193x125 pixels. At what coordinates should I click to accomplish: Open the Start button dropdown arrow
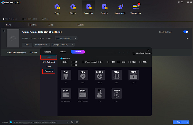click(187, 122)
